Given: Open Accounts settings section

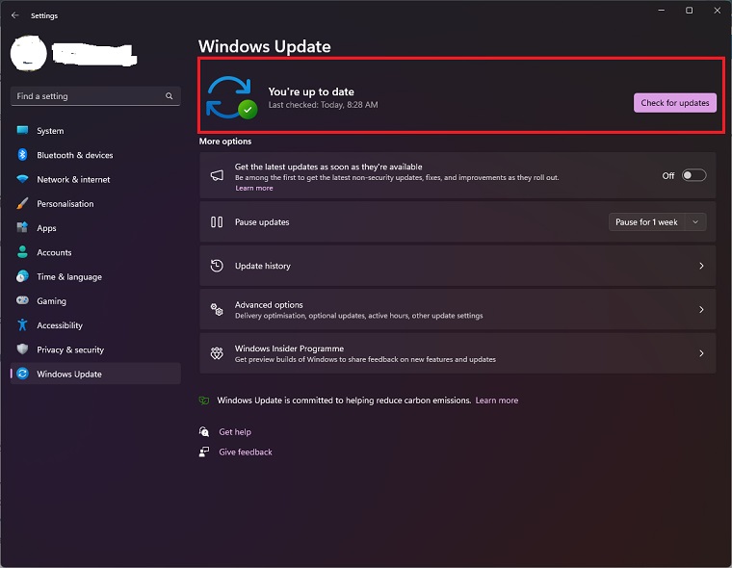Looking at the screenshot, I should pos(95,252).
